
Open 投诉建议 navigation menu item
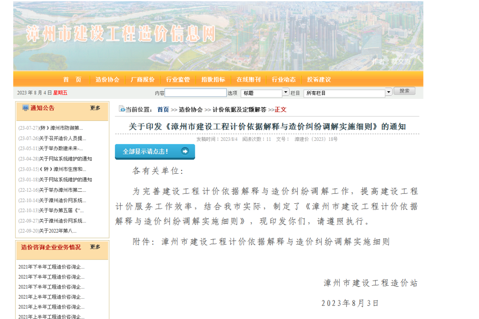coord(319,80)
